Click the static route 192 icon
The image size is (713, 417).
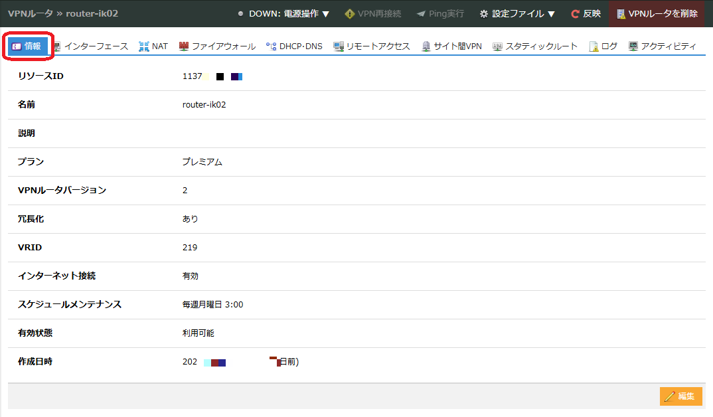coord(497,46)
